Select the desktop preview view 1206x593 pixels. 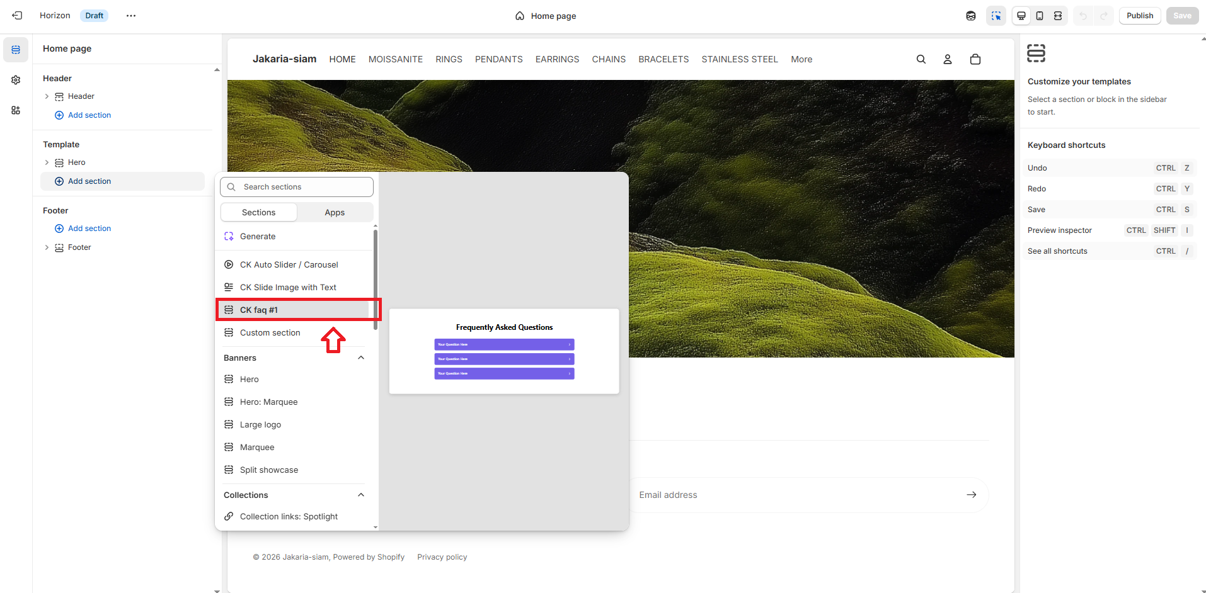click(x=1021, y=16)
